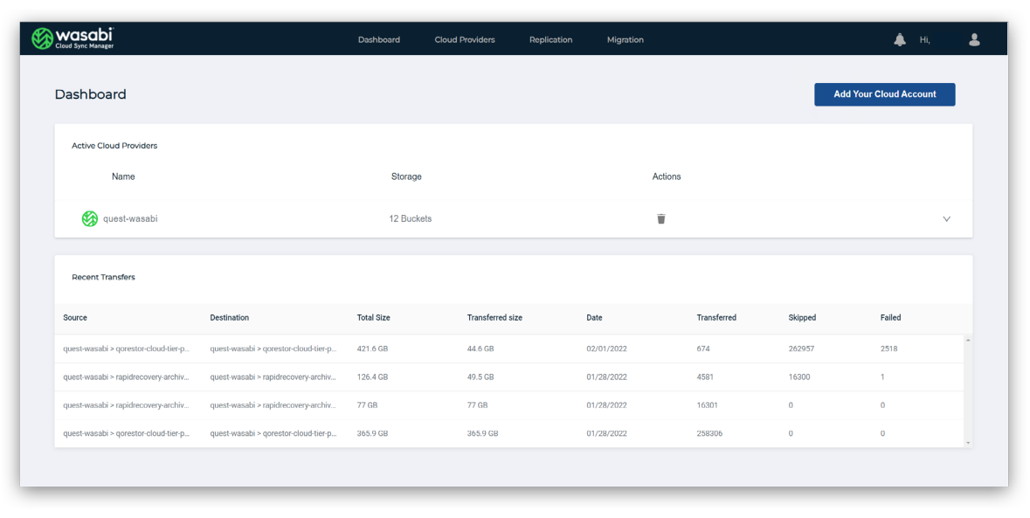Click the Total Size column header
Viewport: 1030px width, 518px height.
[x=373, y=318]
